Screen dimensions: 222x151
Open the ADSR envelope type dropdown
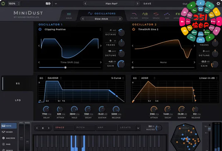[148, 78]
